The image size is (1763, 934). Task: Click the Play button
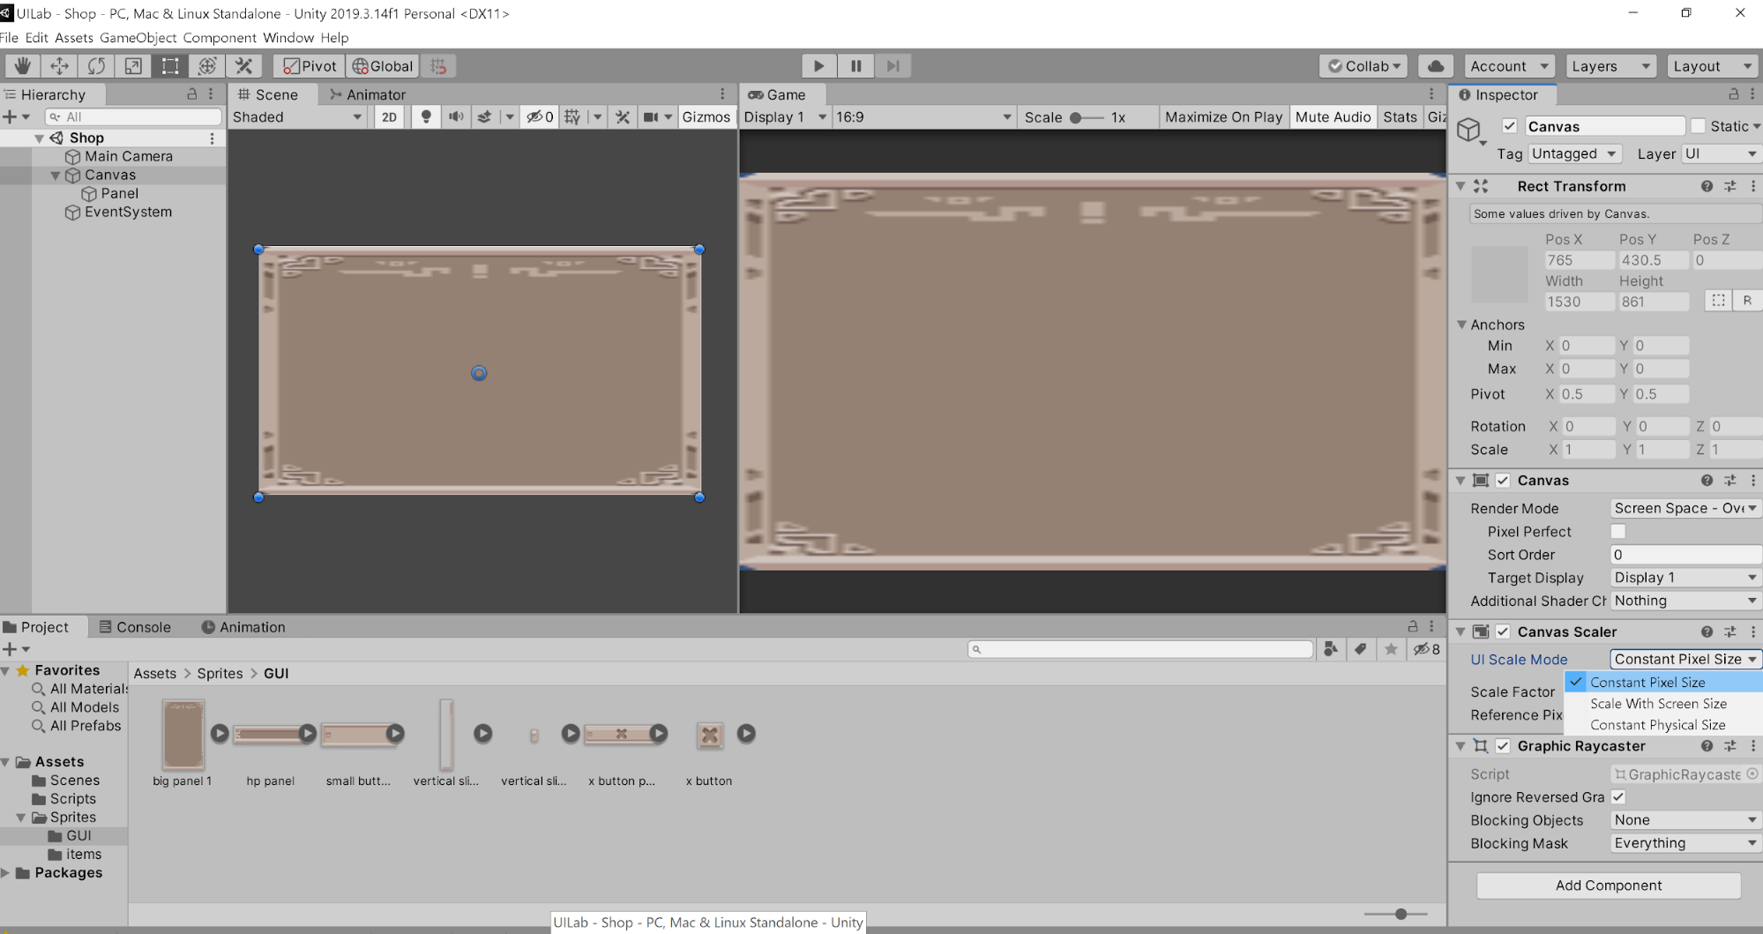[819, 66]
